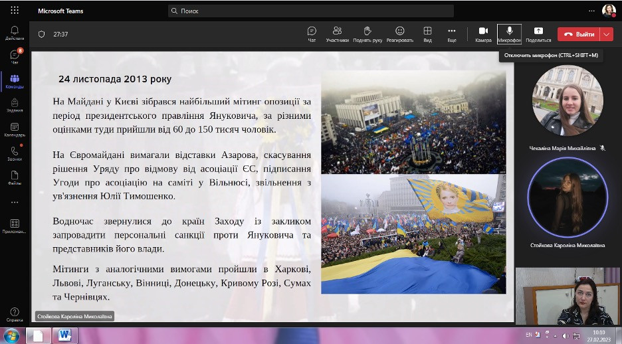Mute microphone (Микрофон)

(x=509, y=35)
